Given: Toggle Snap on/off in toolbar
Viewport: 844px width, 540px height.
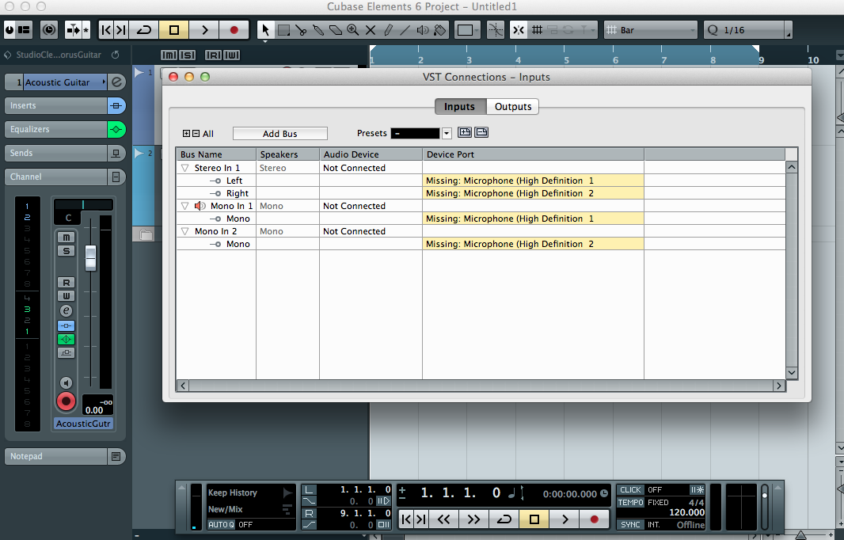Looking at the screenshot, I should pyautogui.click(x=519, y=30).
